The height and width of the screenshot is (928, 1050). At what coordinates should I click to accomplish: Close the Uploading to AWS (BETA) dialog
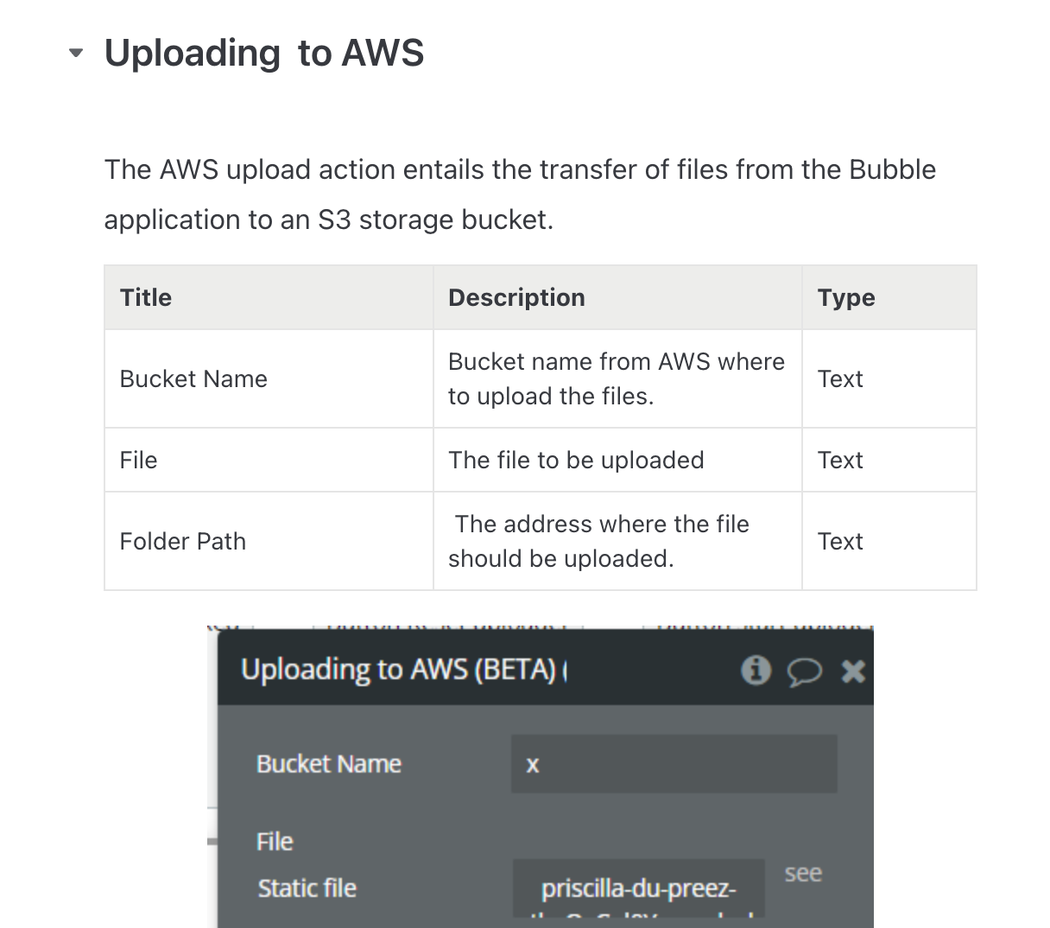tap(853, 671)
